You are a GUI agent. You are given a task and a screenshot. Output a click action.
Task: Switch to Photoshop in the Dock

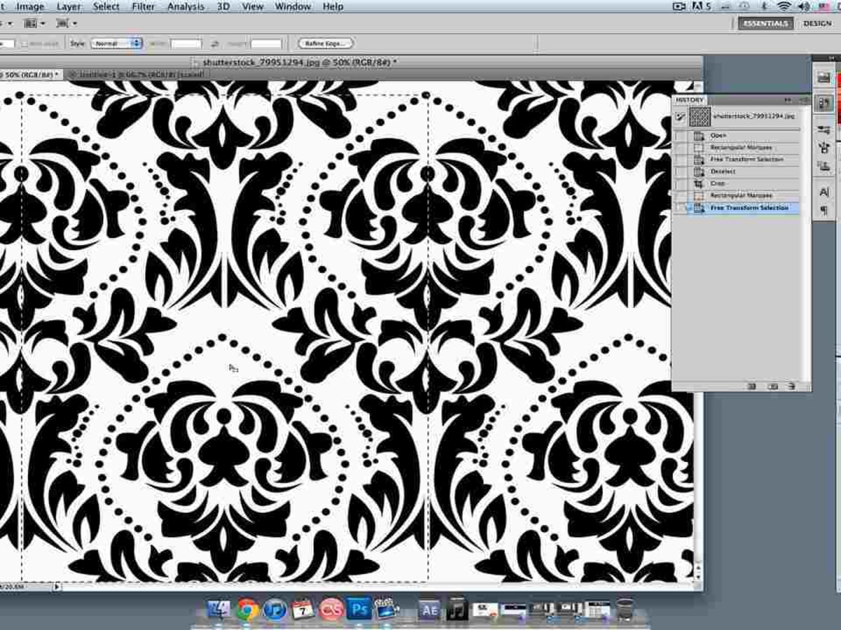click(x=359, y=610)
